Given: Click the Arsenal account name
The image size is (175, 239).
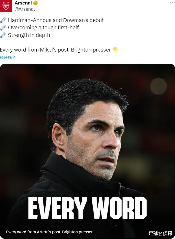Looking at the screenshot, I should 23,3.
